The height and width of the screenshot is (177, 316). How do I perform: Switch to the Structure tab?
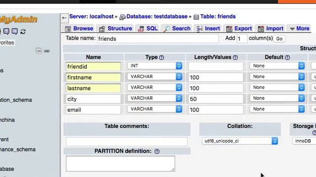116,29
